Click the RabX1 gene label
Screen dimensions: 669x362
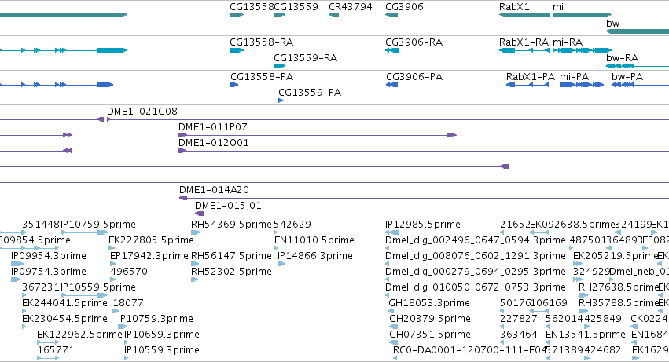pos(514,7)
